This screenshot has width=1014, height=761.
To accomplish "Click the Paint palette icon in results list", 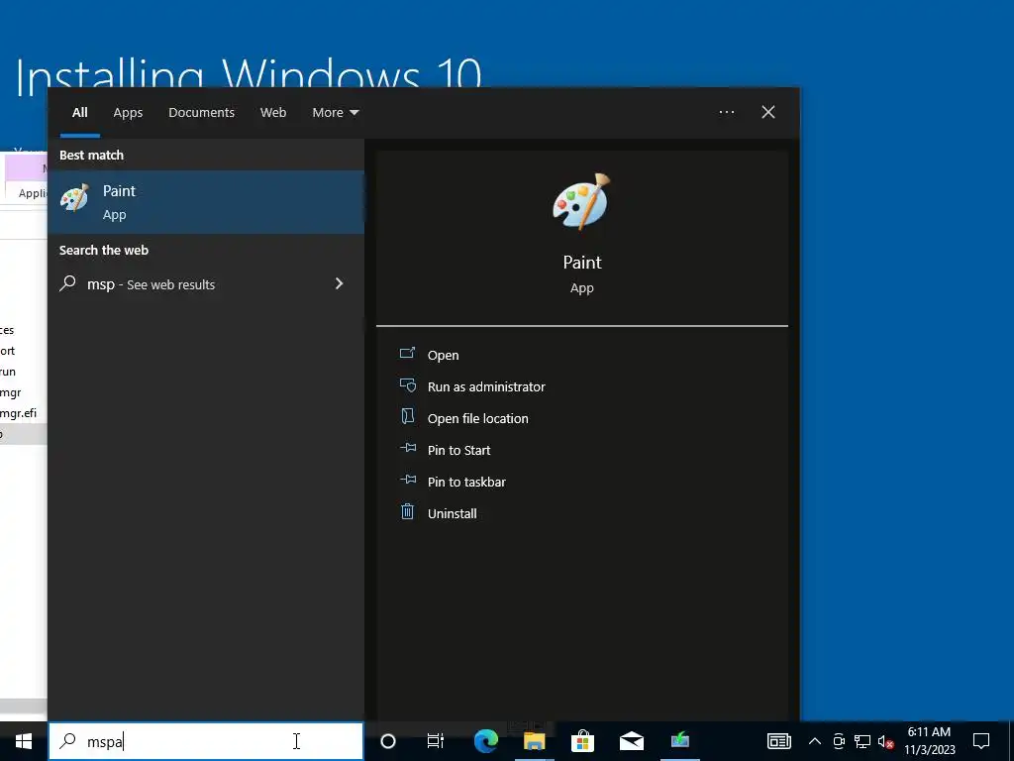I will pyautogui.click(x=74, y=197).
